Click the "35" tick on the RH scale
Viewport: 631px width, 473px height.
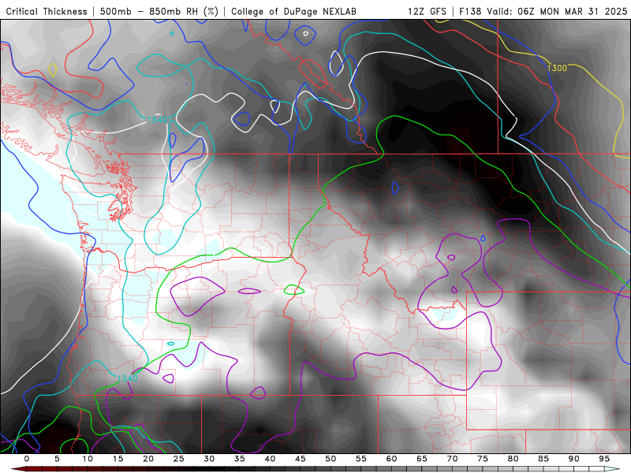[x=240, y=459]
